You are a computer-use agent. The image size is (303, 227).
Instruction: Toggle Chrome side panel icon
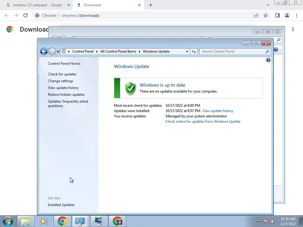[x=278, y=15]
